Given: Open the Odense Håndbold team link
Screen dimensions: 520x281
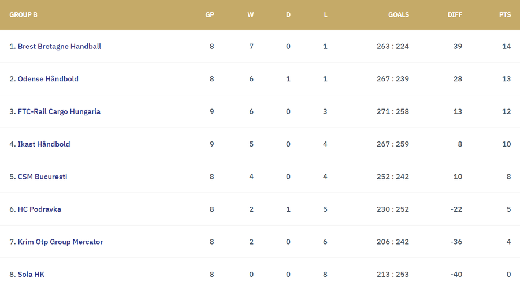Looking at the screenshot, I should (x=48, y=79).
